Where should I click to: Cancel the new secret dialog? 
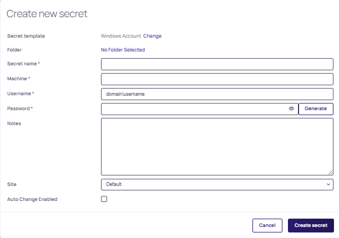[x=267, y=225]
